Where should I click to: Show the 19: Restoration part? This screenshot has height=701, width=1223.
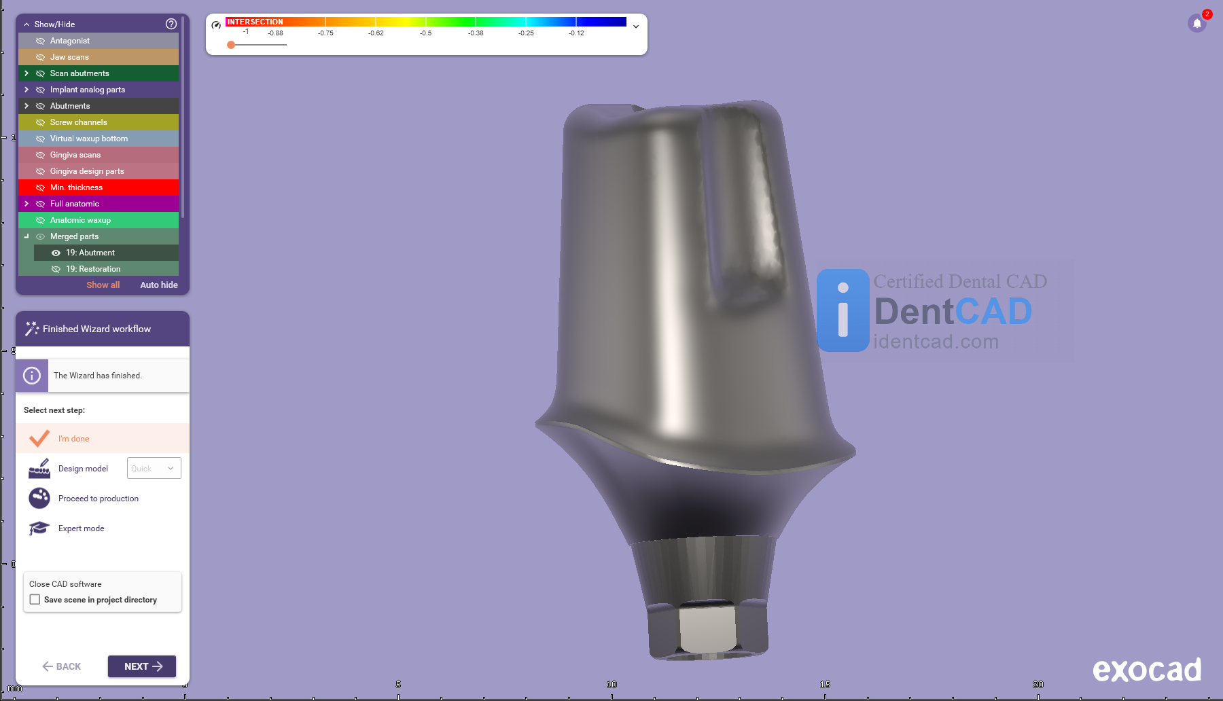click(x=56, y=269)
